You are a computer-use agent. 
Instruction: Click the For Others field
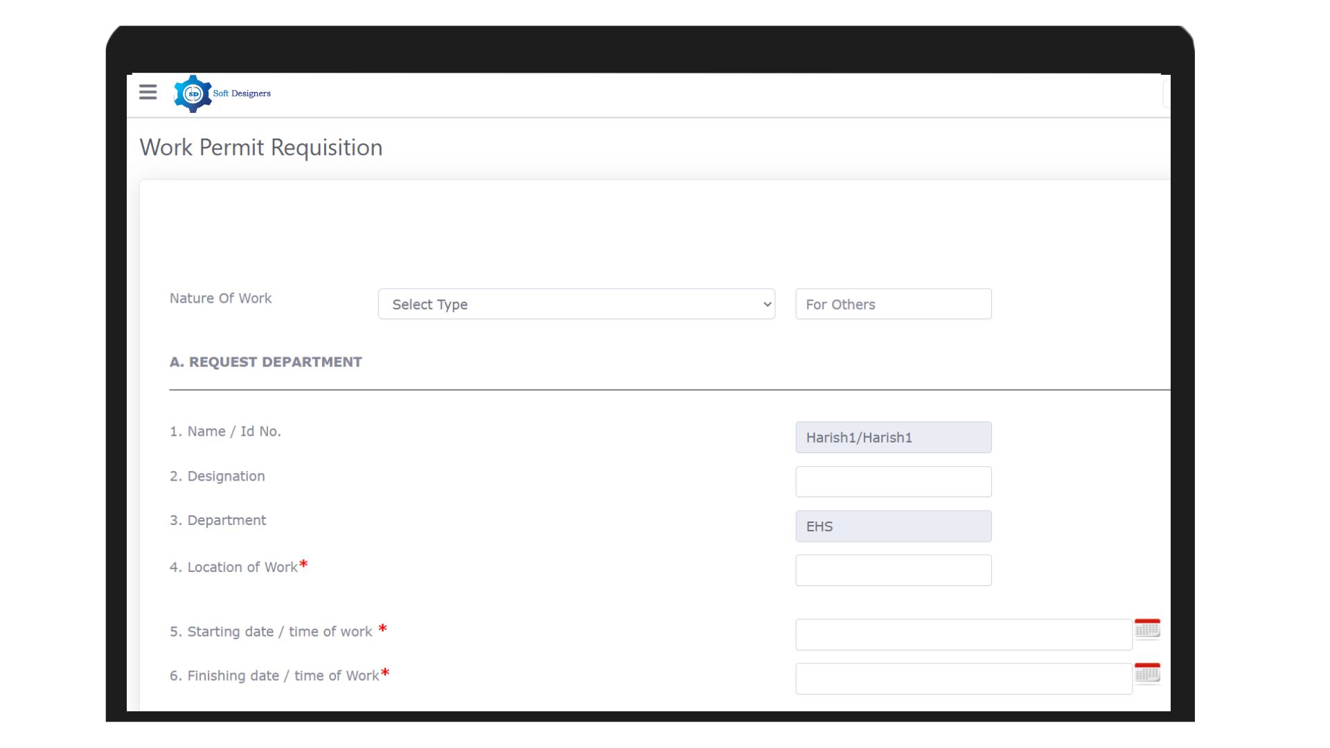893,304
